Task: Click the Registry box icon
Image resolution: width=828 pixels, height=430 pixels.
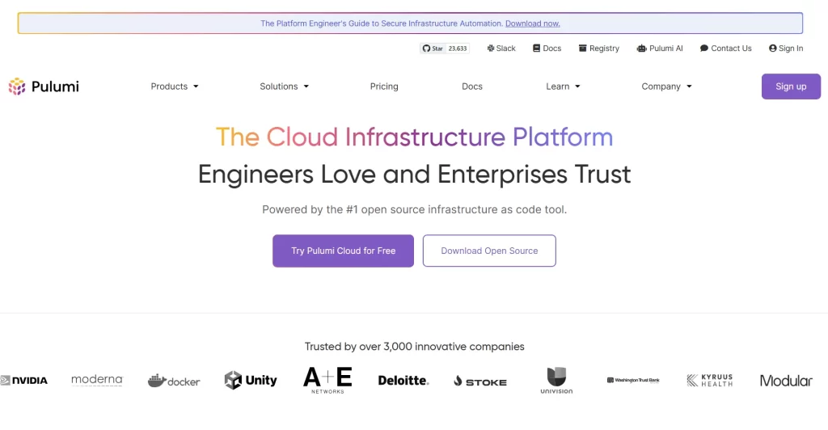Action: (582, 48)
